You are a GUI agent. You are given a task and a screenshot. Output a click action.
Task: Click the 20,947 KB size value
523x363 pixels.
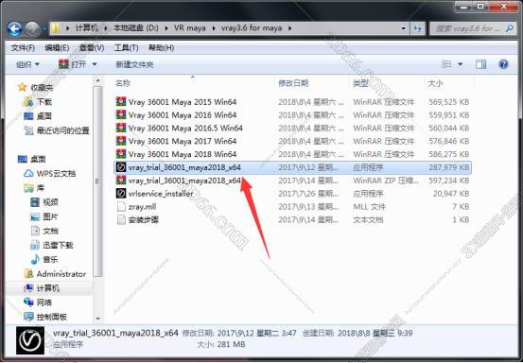[x=451, y=194]
